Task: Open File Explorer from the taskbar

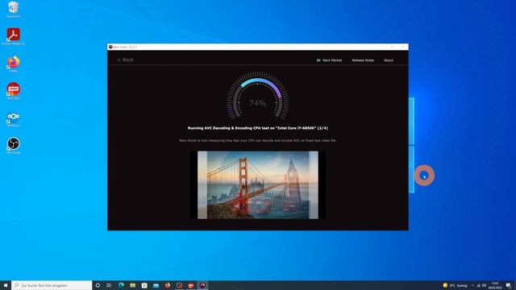Action: [x=132, y=285]
